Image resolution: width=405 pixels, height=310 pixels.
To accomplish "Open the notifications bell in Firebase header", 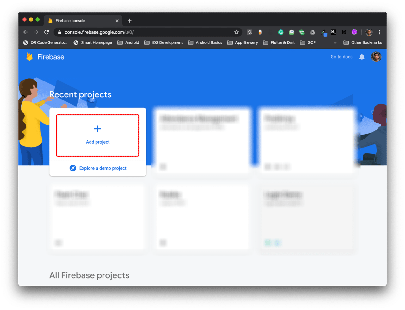I will point(362,57).
